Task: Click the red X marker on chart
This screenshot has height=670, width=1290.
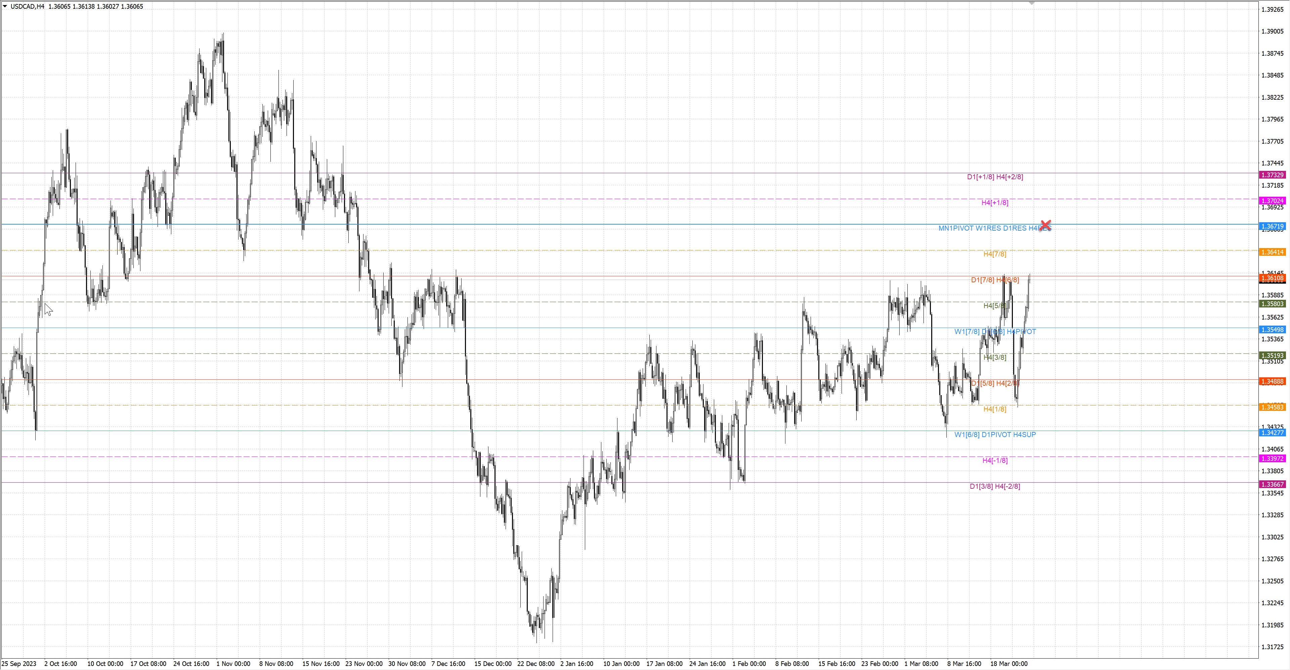Action: click(x=1046, y=225)
